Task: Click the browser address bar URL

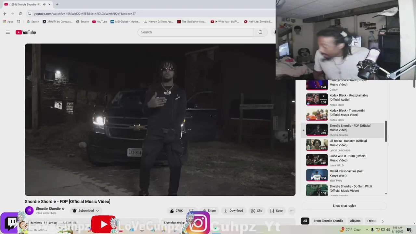Action: click(85, 14)
